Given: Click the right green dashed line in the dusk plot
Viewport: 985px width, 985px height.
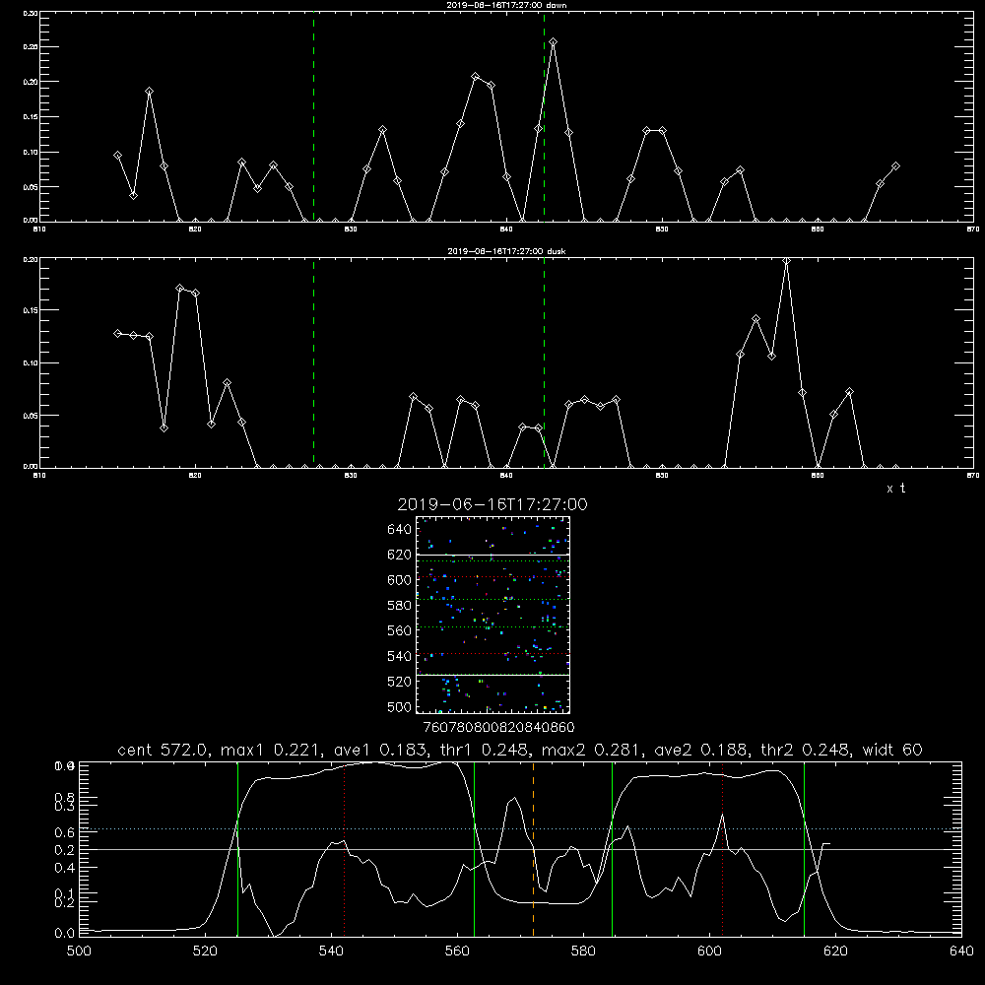Looking at the screenshot, I should [x=544, y=362].
